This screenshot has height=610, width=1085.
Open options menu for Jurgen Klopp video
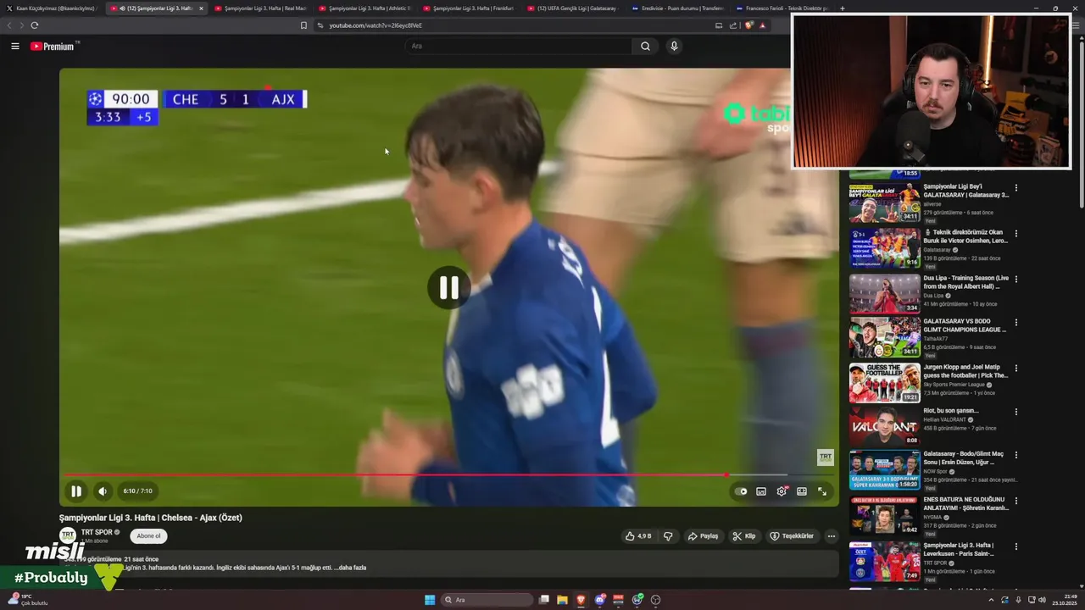click(x=1016, y=369)
